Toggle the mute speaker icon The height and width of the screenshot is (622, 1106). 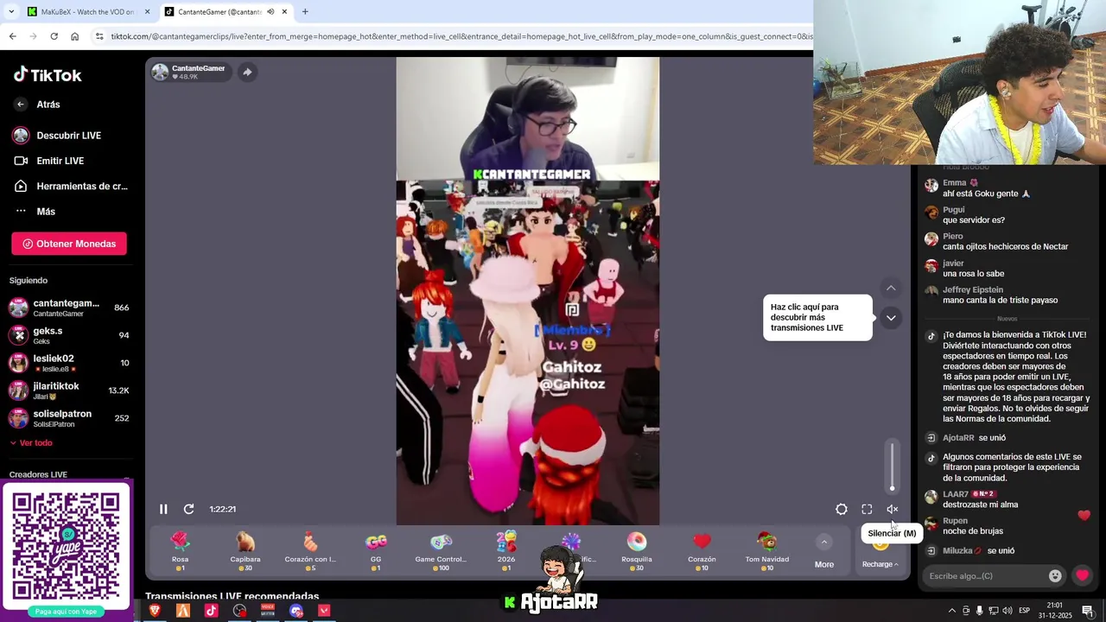893,509
